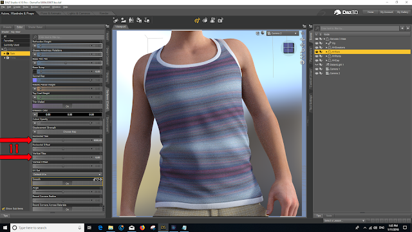Screen dimensions: 412x232
Task: Click the viewport options icon left of camera selector
Action: [x=257, y=33]
